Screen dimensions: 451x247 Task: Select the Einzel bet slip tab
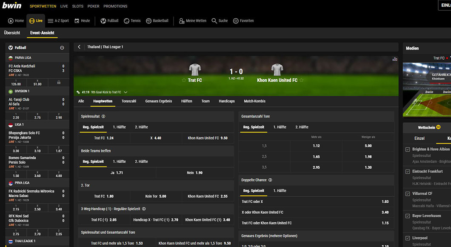420,138
